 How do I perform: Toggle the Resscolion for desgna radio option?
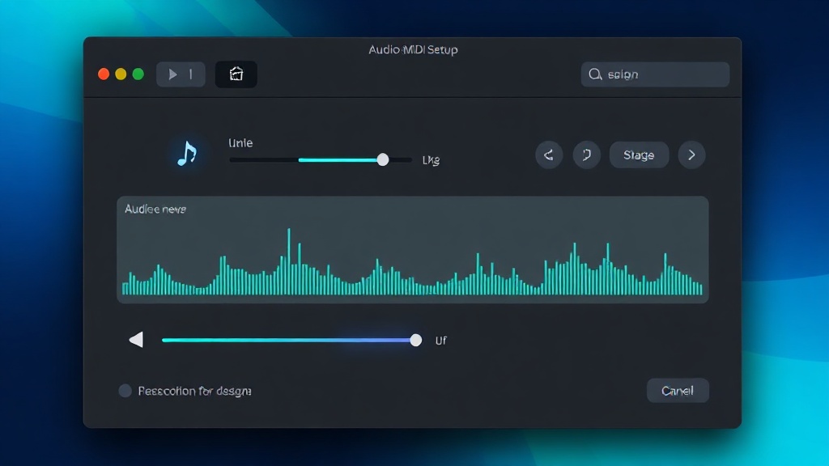point(125,391)
